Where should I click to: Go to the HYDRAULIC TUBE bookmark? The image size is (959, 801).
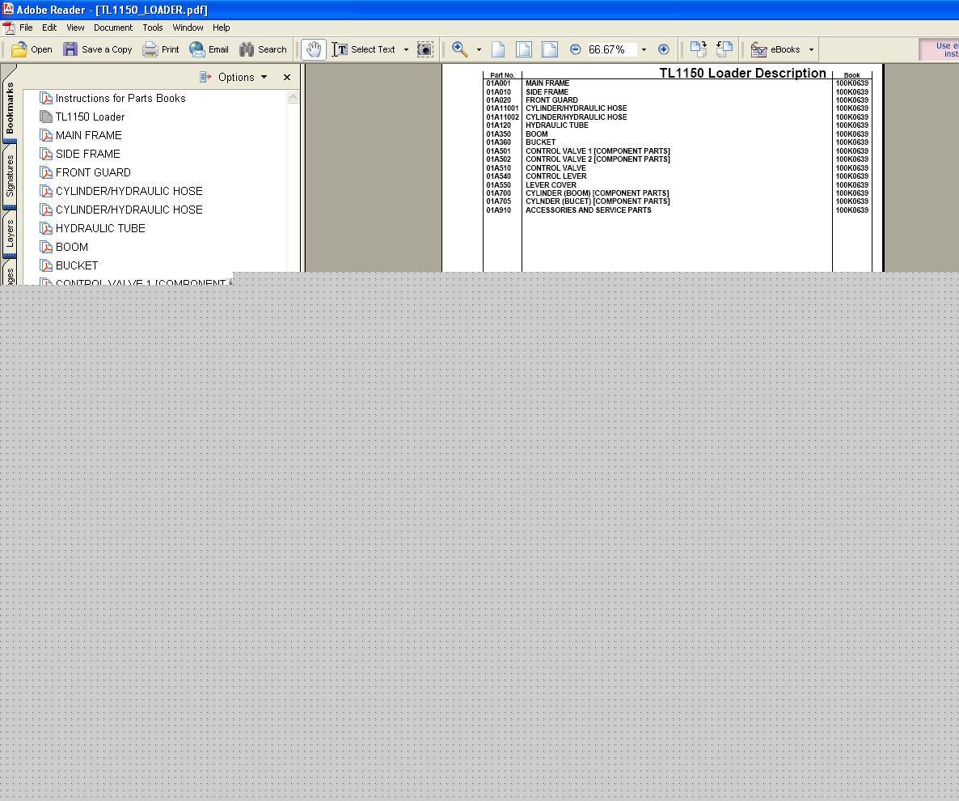[100, 228]
